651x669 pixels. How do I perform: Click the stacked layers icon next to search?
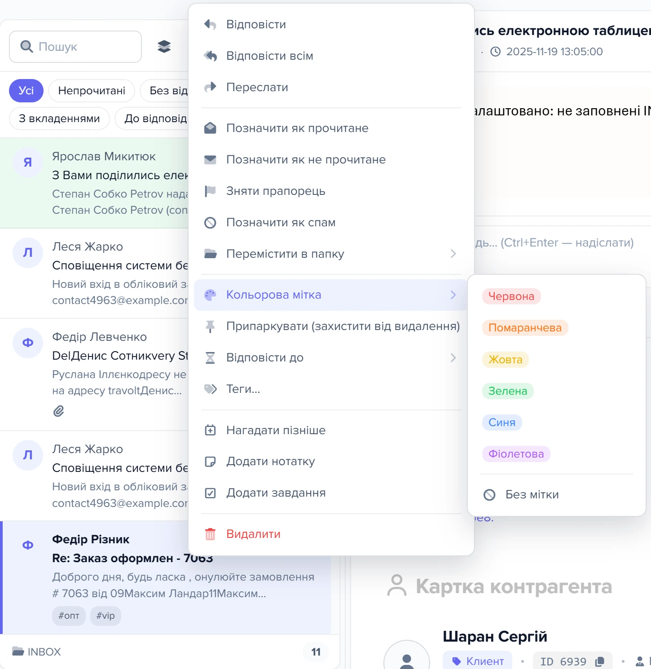click(x=164, y=46)
